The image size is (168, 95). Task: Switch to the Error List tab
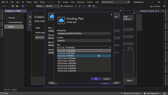tap(7, 90)
